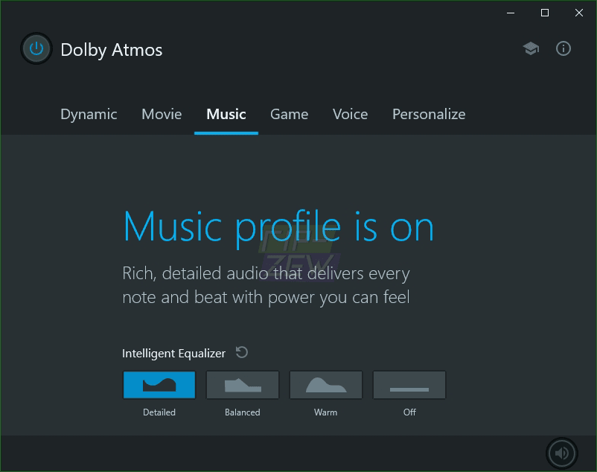Close the Dolby Atmos window

coord(578,13)
